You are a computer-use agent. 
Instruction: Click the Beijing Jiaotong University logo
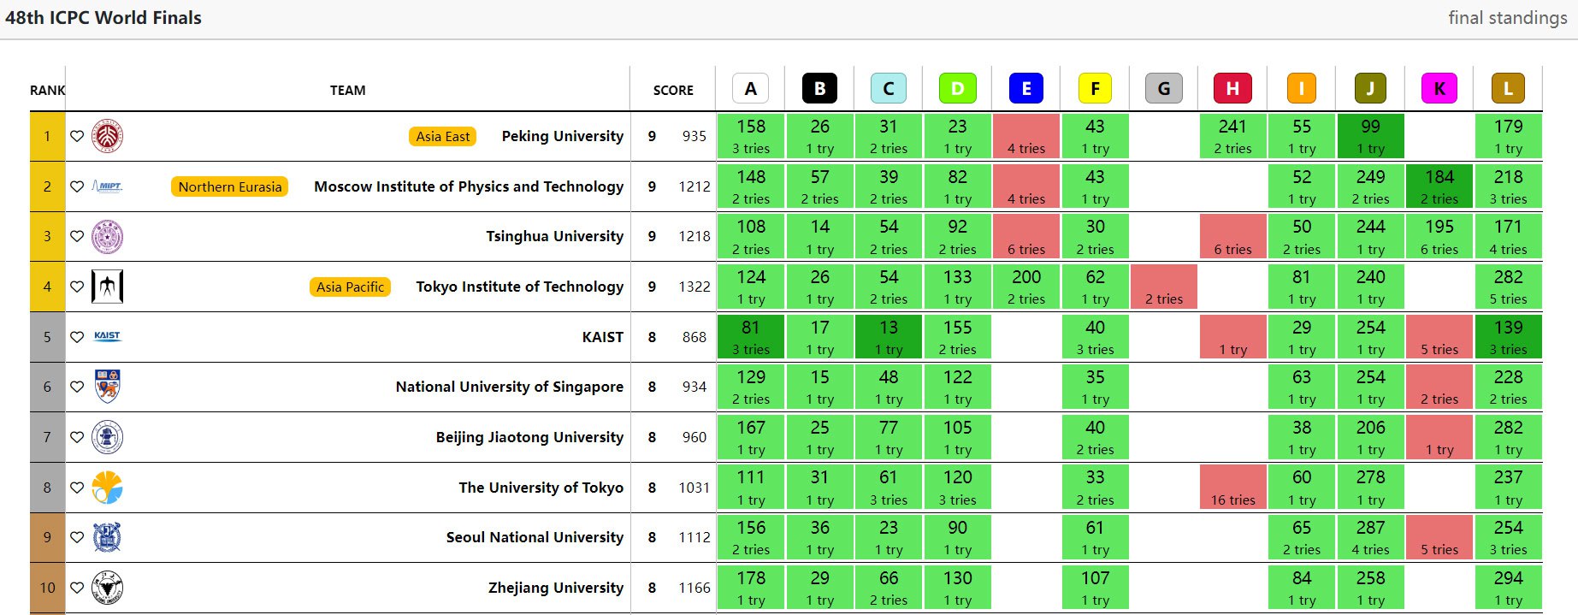coord(107,437)
